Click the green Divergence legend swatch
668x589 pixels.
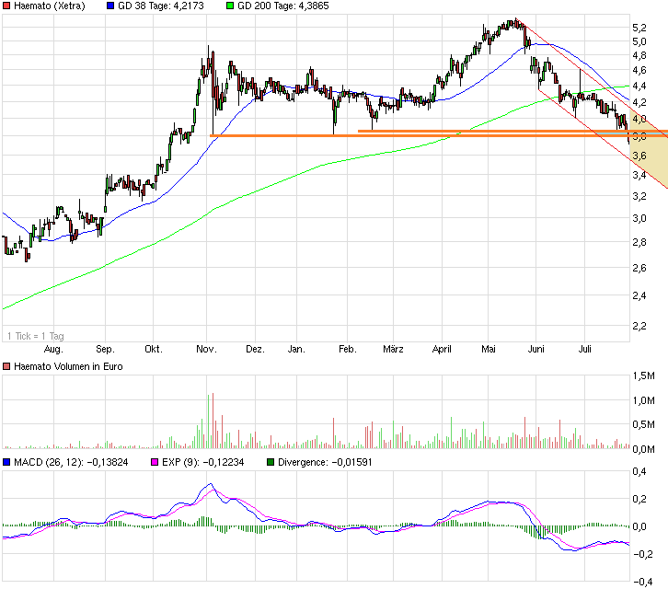pyautogui.click(x=270, y=462)
